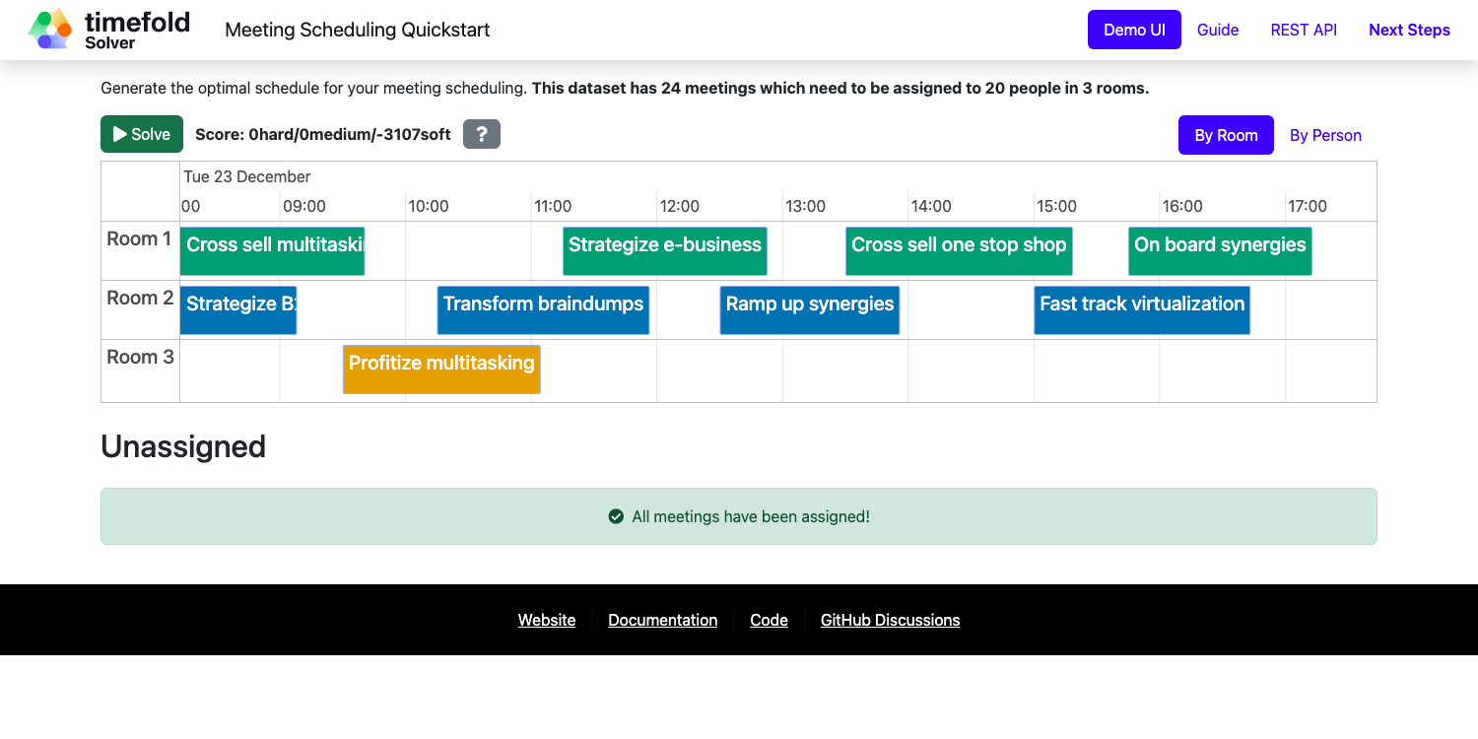Image resolution: width=1478 pixels, height=739 pixels.
Task: Visit the Website footer link
Action: tap(547, 620)
